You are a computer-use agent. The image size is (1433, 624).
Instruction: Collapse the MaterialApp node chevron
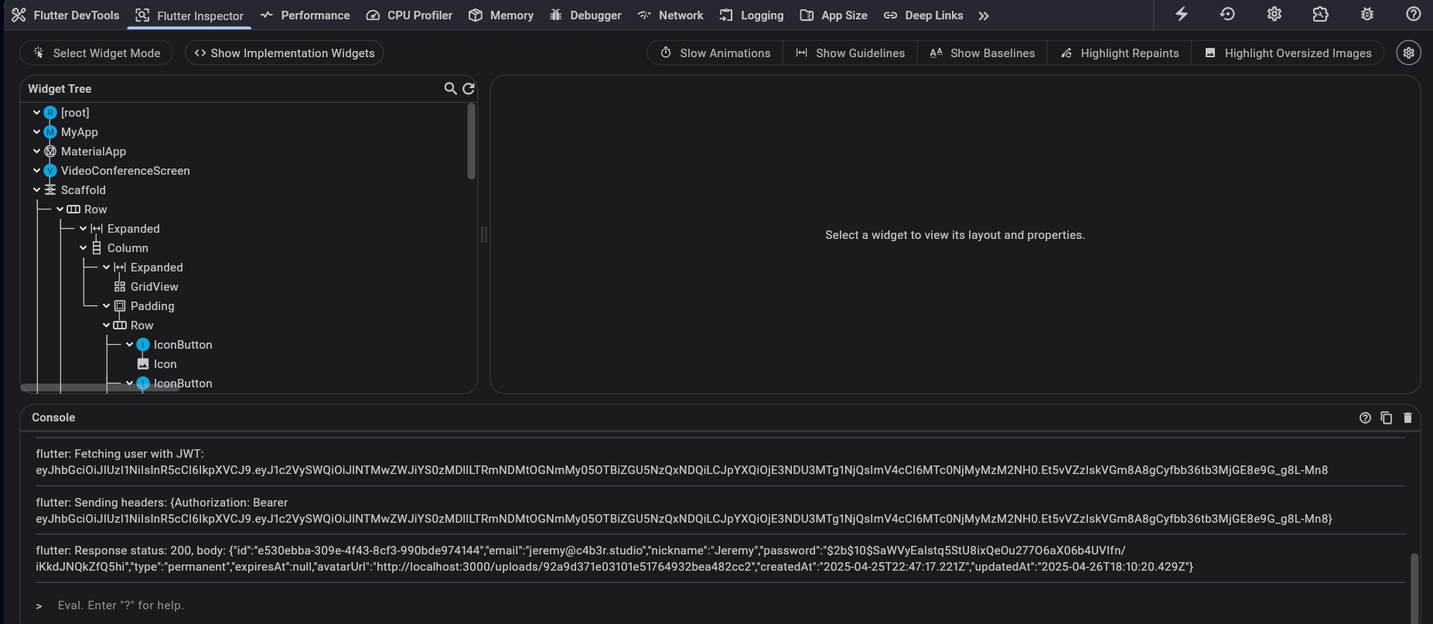36,152
